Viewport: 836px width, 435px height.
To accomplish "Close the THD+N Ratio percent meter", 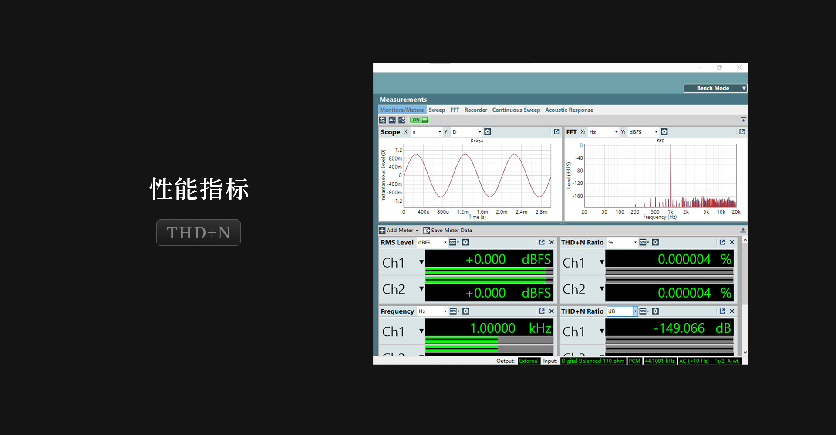I will pyautogui.click(x=732, y=242).
